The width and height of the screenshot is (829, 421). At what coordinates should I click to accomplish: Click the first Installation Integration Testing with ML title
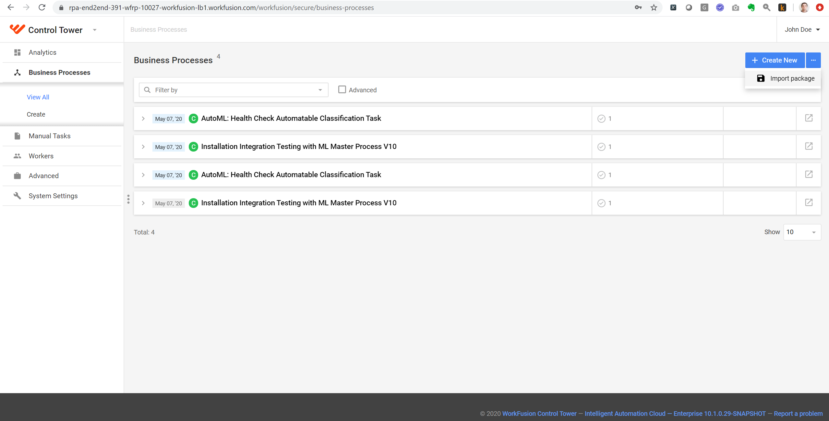[299, 146]
